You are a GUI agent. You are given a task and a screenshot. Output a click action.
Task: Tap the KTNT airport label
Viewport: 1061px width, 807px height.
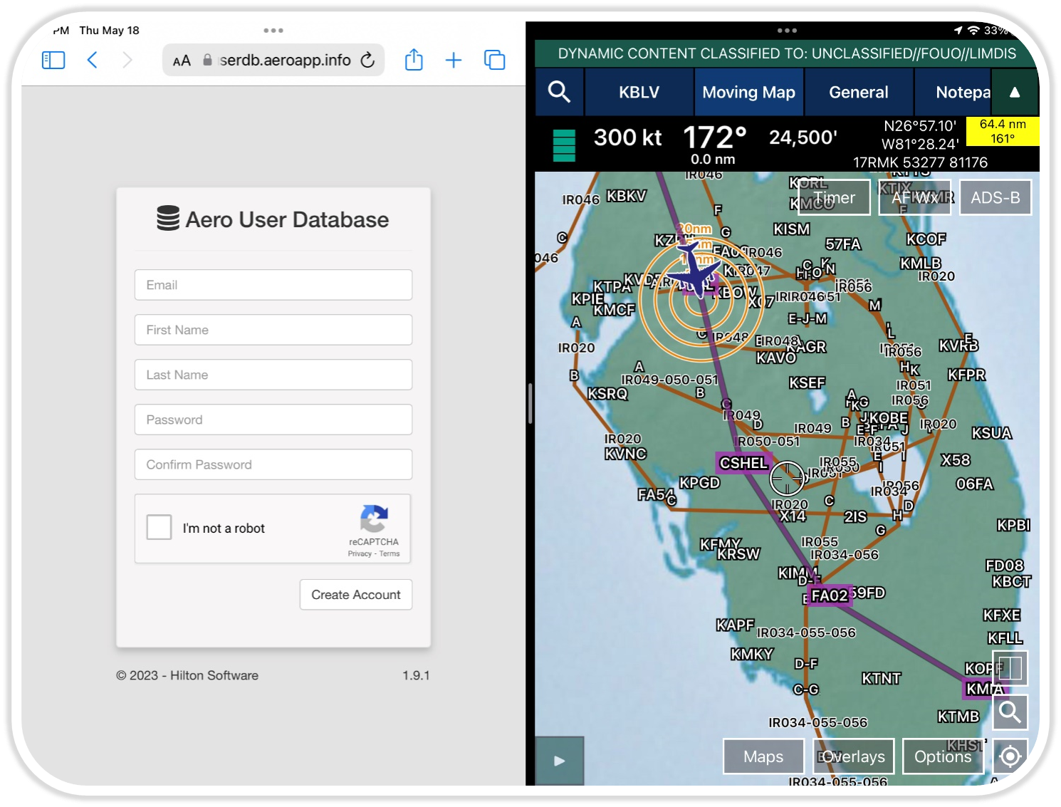[x=881, y=679]
